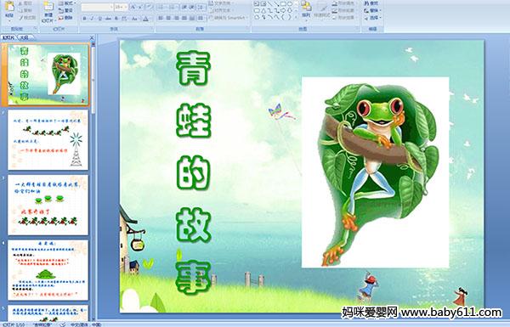Select the Triangle shape in gallery
This screenshot has width=510, height=327.
pyautogui.click(x=263, y=10)
